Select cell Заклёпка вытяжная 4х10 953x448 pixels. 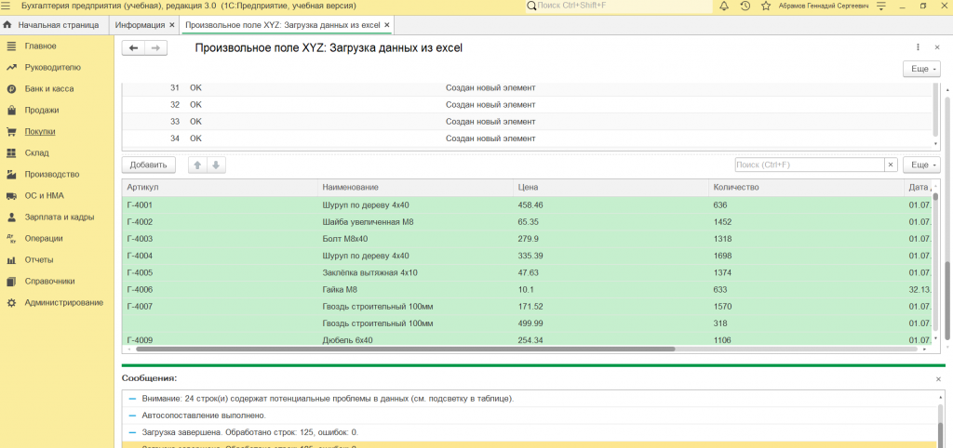[416, 272]
